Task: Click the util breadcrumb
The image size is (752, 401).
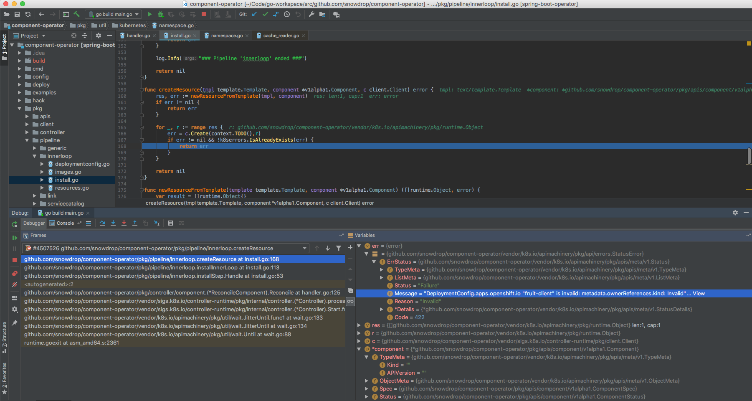Action: point(99,25)
